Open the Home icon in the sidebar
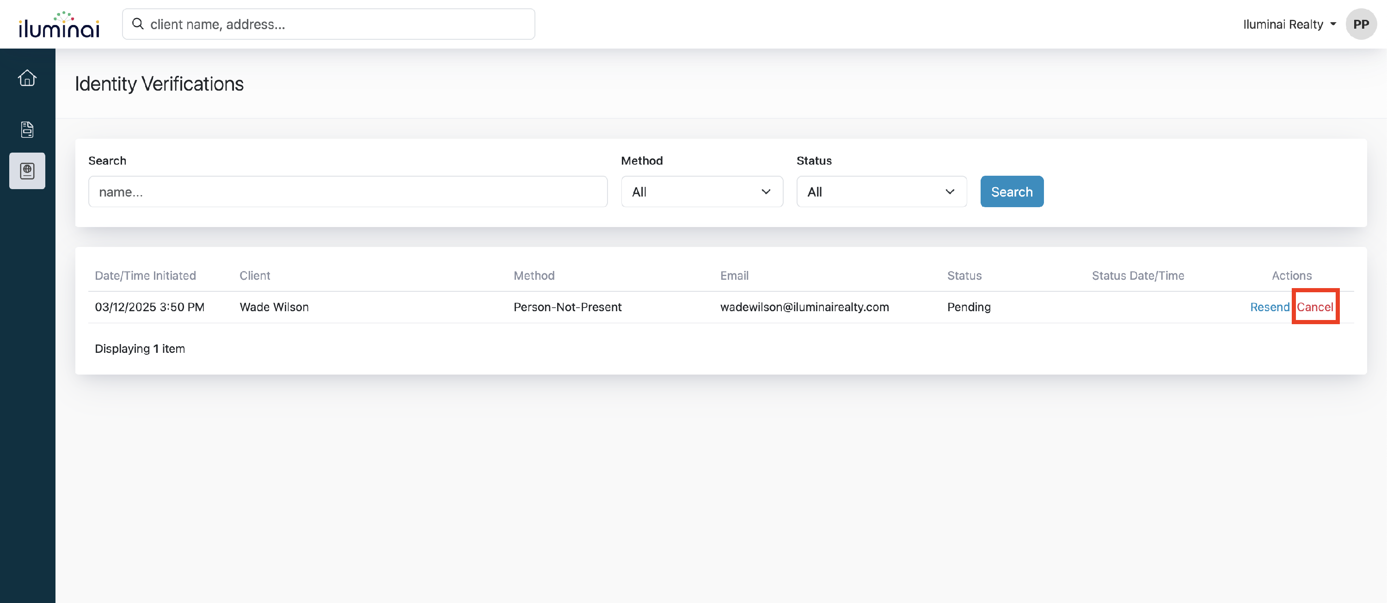 pyautogui.click(x=27, y=78)
